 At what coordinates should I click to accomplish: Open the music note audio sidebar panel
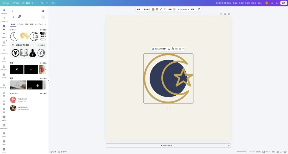click(4, 94)
